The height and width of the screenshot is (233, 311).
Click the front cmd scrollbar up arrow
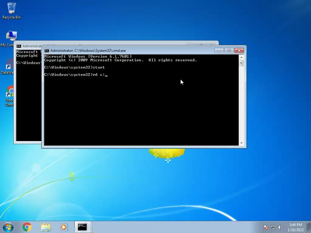[241, 57]
